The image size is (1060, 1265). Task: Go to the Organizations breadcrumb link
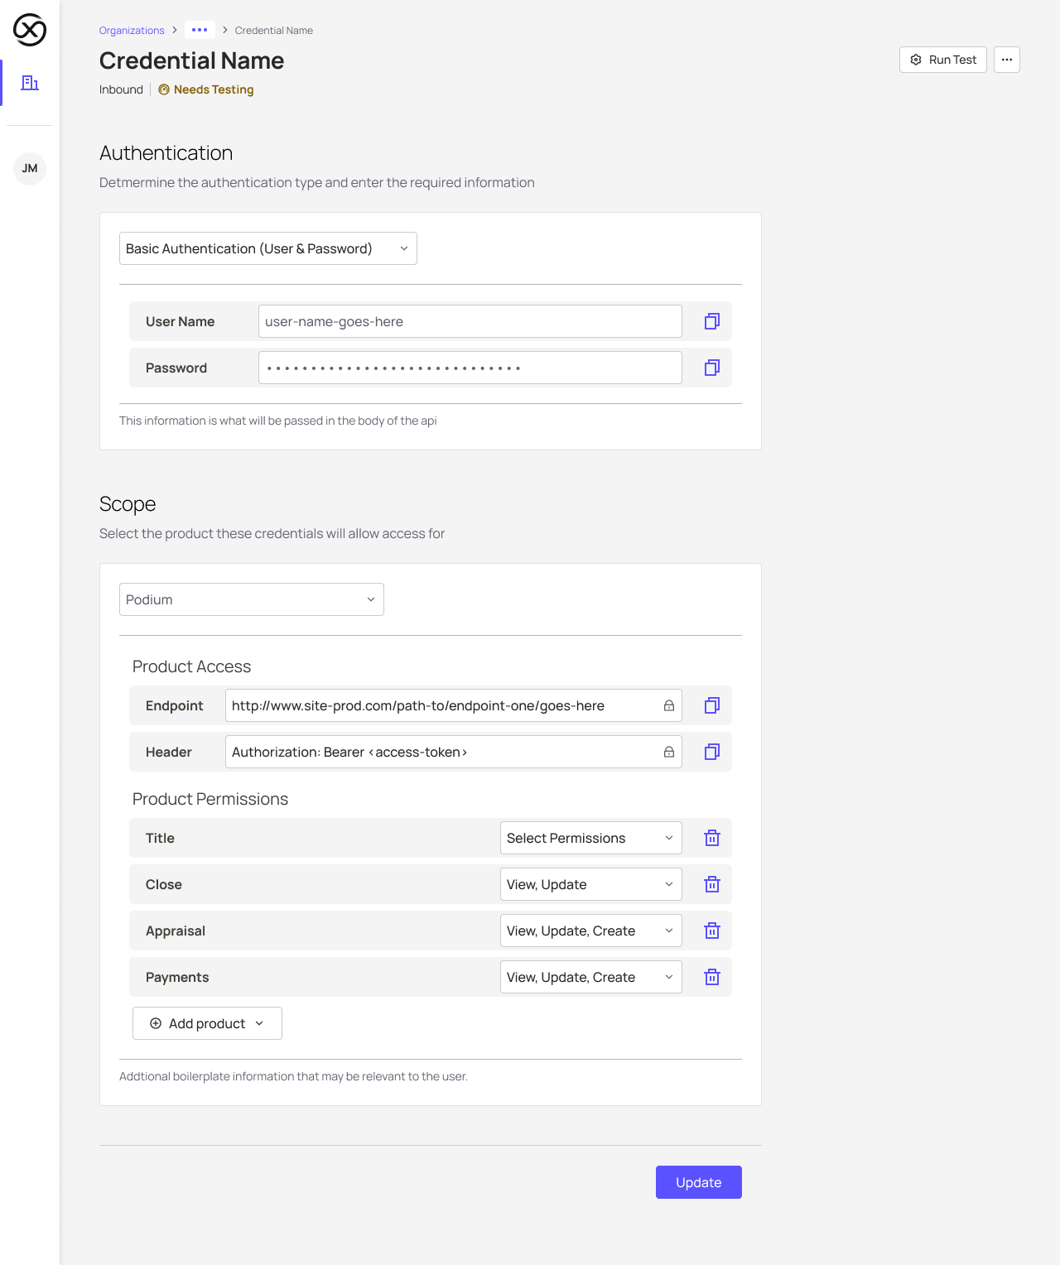click(132, 31)
